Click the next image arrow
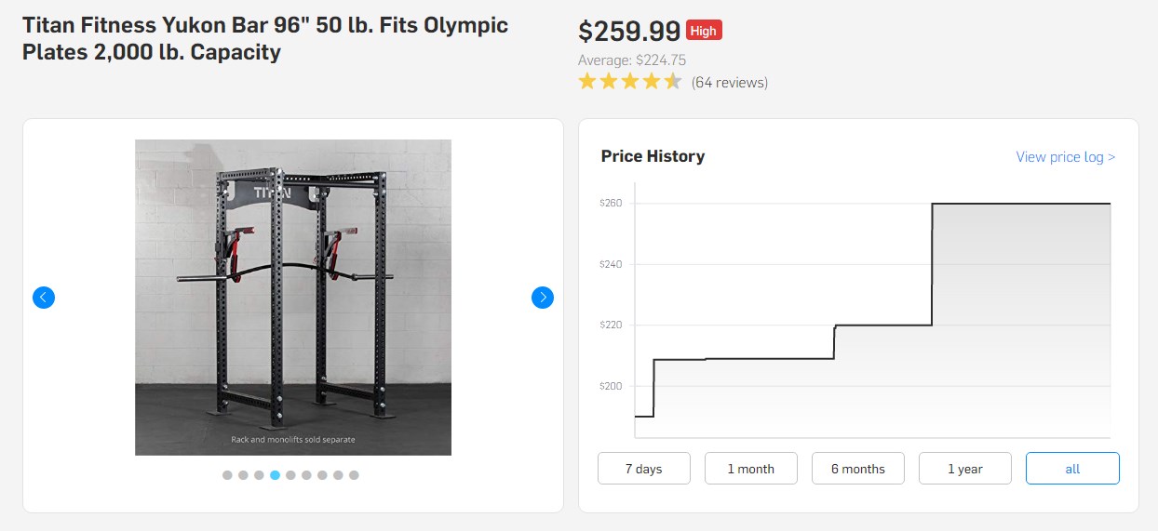The width and height of the screenshot is (1158, 531). pos(543,298)
